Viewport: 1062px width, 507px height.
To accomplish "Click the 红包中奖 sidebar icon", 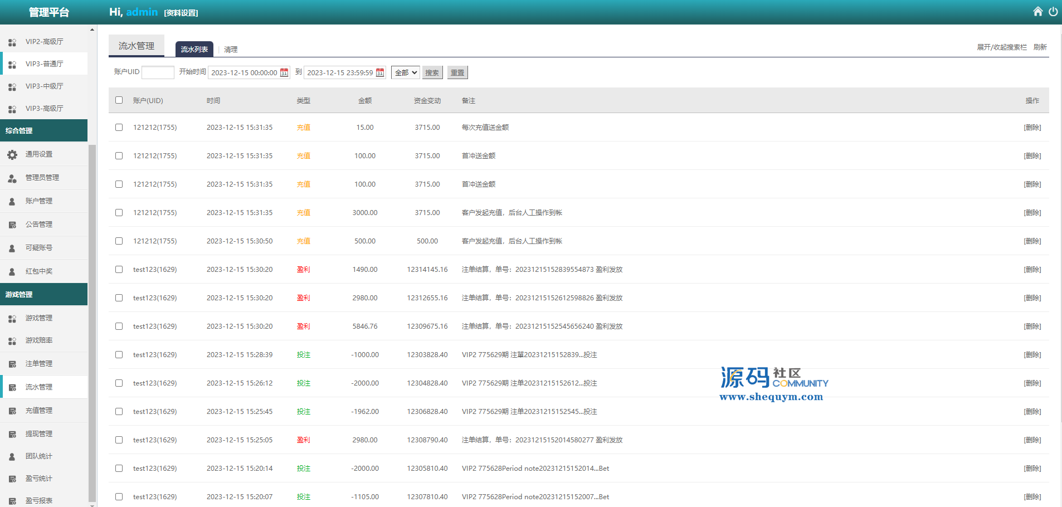I will (12, 272).
